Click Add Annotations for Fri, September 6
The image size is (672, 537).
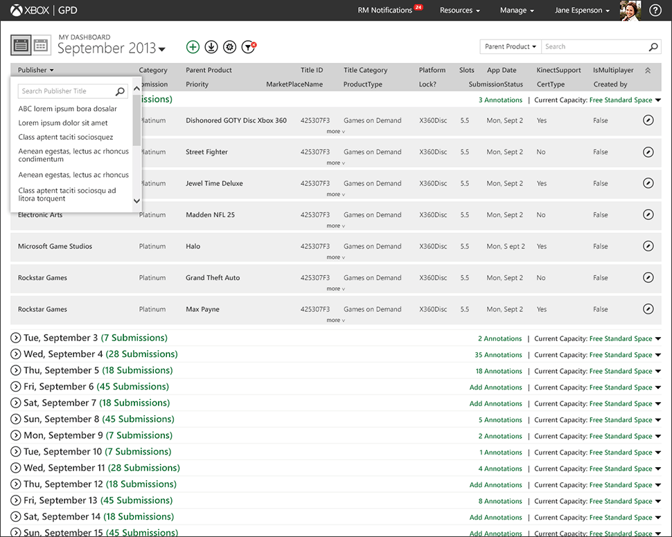[496, 388]
